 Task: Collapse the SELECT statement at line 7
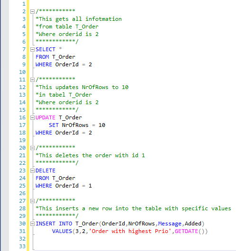32,49
